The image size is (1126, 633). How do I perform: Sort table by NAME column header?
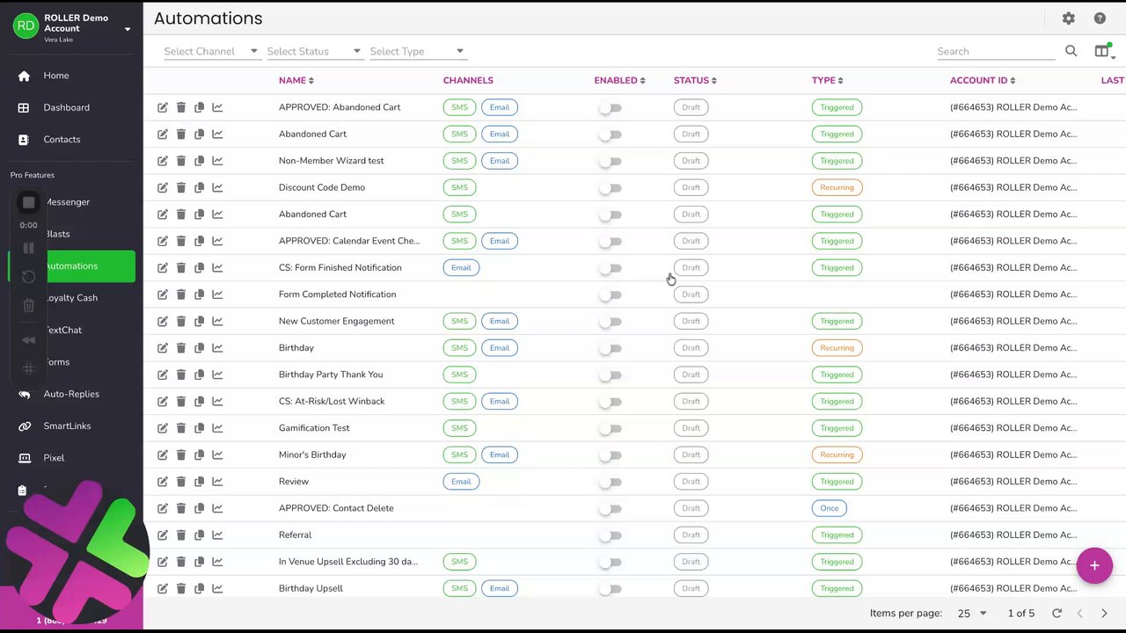tap(292, 80)
